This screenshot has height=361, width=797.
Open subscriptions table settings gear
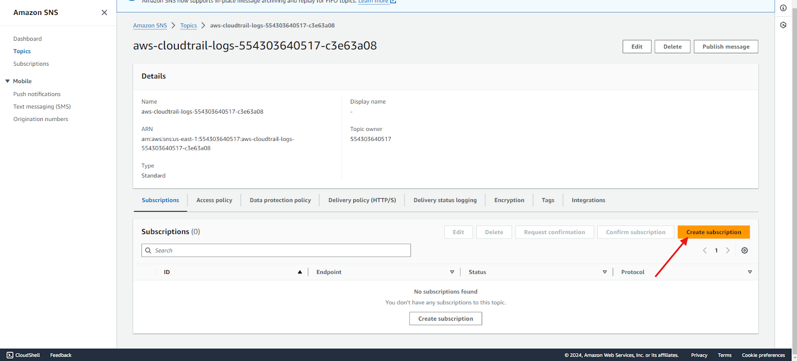744,250
